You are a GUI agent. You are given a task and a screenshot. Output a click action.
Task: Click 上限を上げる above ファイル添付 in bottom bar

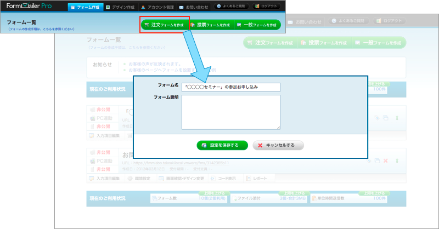pos(294,193)
